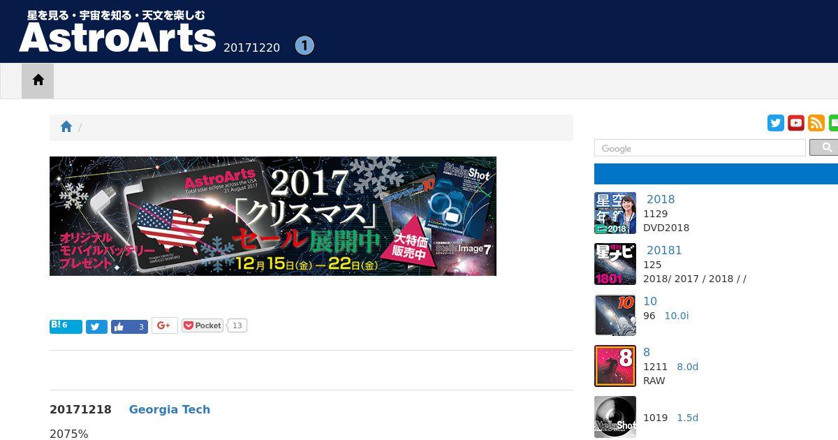Open the StellaNavigator 10 thumbnail

(x=615, y=315)
